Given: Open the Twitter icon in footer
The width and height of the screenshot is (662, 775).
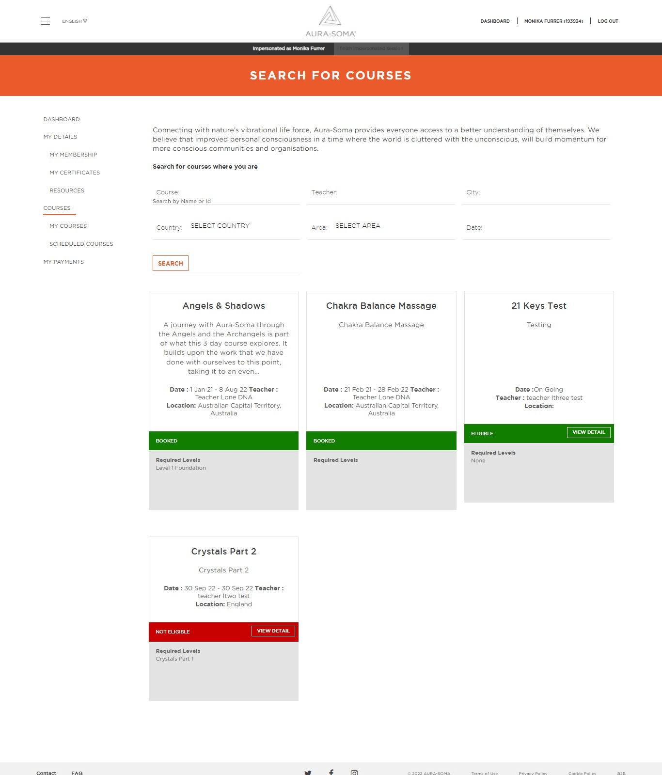Looking at the screenshot, I should 308,773.
